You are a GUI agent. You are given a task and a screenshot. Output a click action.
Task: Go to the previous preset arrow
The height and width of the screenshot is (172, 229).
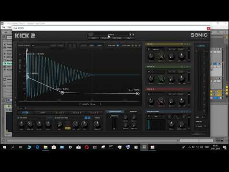click(130, 34)
